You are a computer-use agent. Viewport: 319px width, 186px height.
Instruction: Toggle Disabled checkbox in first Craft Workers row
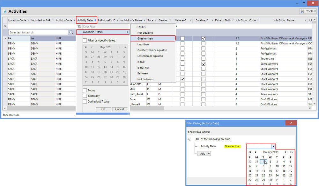point(203,99)
